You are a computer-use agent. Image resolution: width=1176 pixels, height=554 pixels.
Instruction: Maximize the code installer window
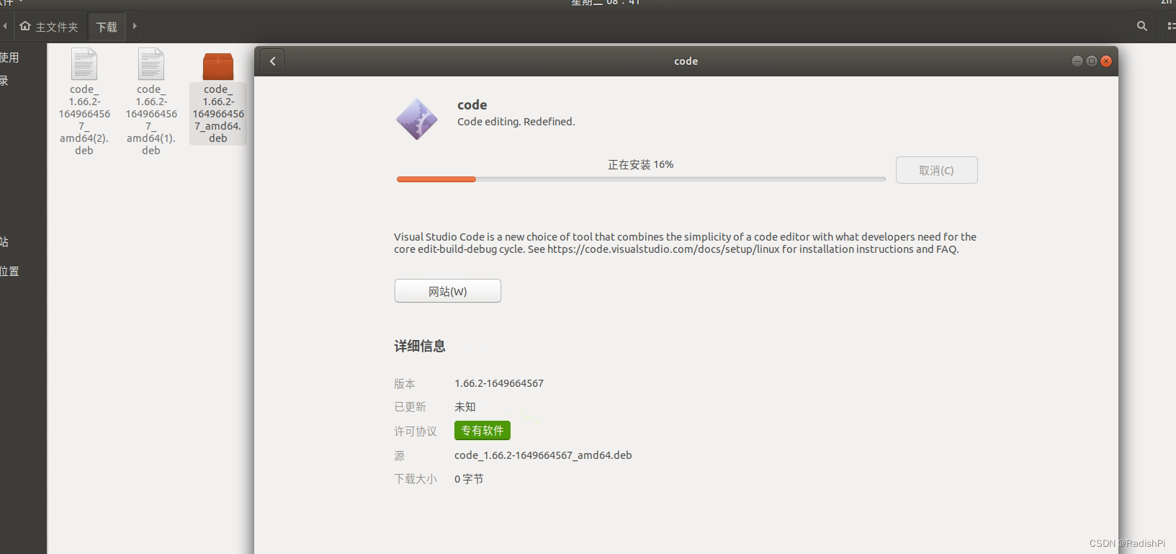(1092, 61)
